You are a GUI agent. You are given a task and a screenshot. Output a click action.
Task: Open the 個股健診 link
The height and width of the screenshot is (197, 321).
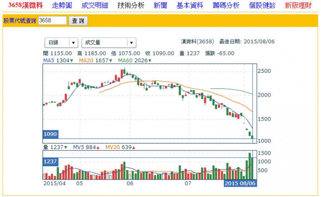[x=262, y=5]
